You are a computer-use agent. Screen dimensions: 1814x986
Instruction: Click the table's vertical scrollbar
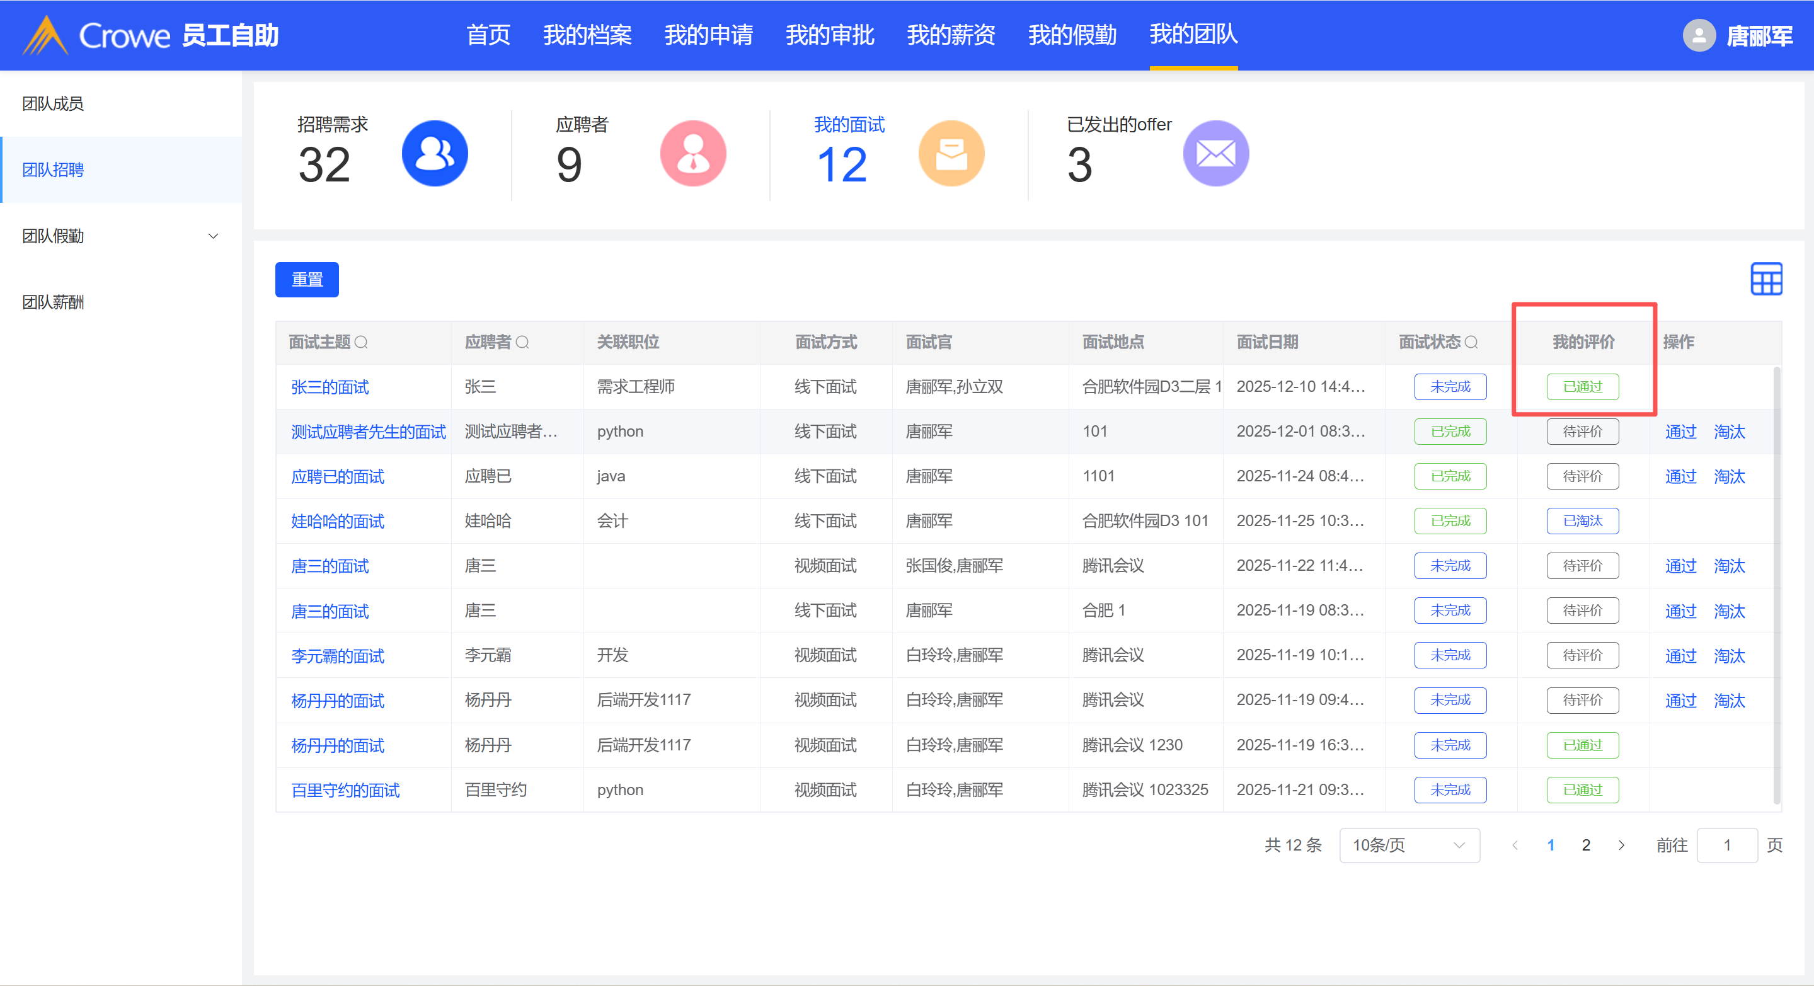(1777, 585)
